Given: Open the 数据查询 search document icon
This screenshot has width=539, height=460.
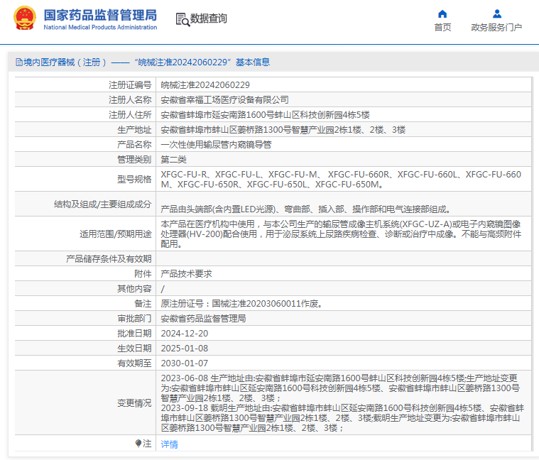Looking at the screenshot, I should (183, 20).
